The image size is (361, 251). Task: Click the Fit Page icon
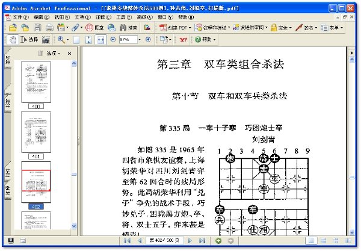coord(88,40)
